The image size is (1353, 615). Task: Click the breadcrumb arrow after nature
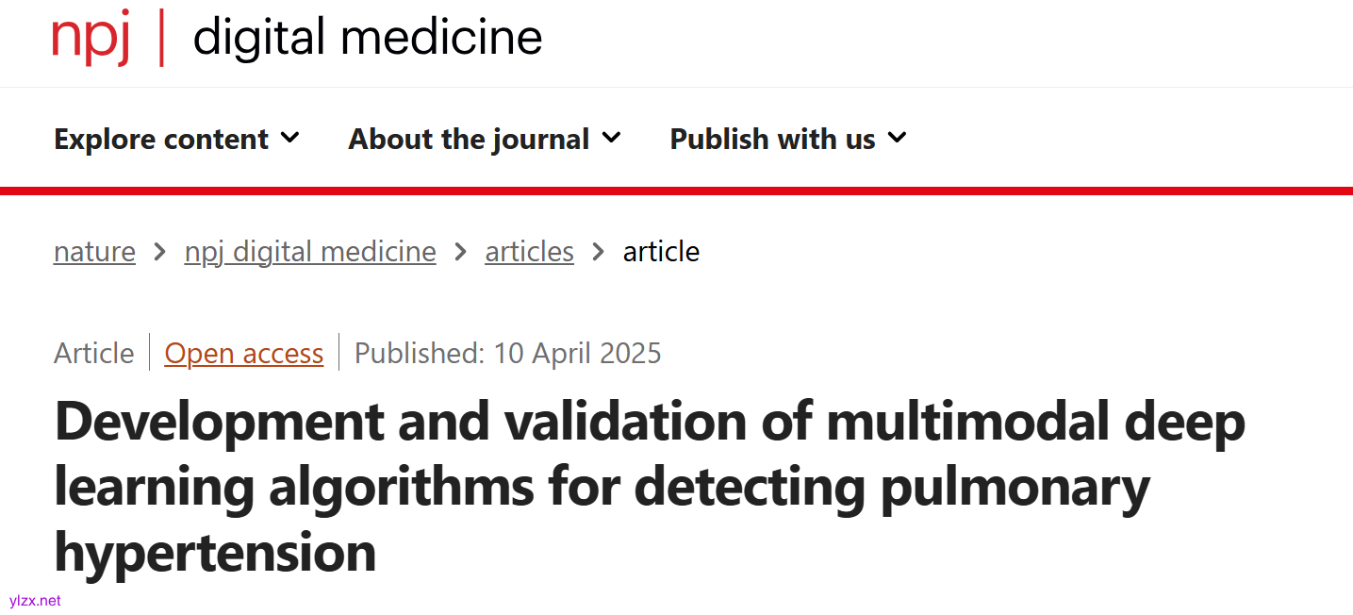tap(160, 252)
